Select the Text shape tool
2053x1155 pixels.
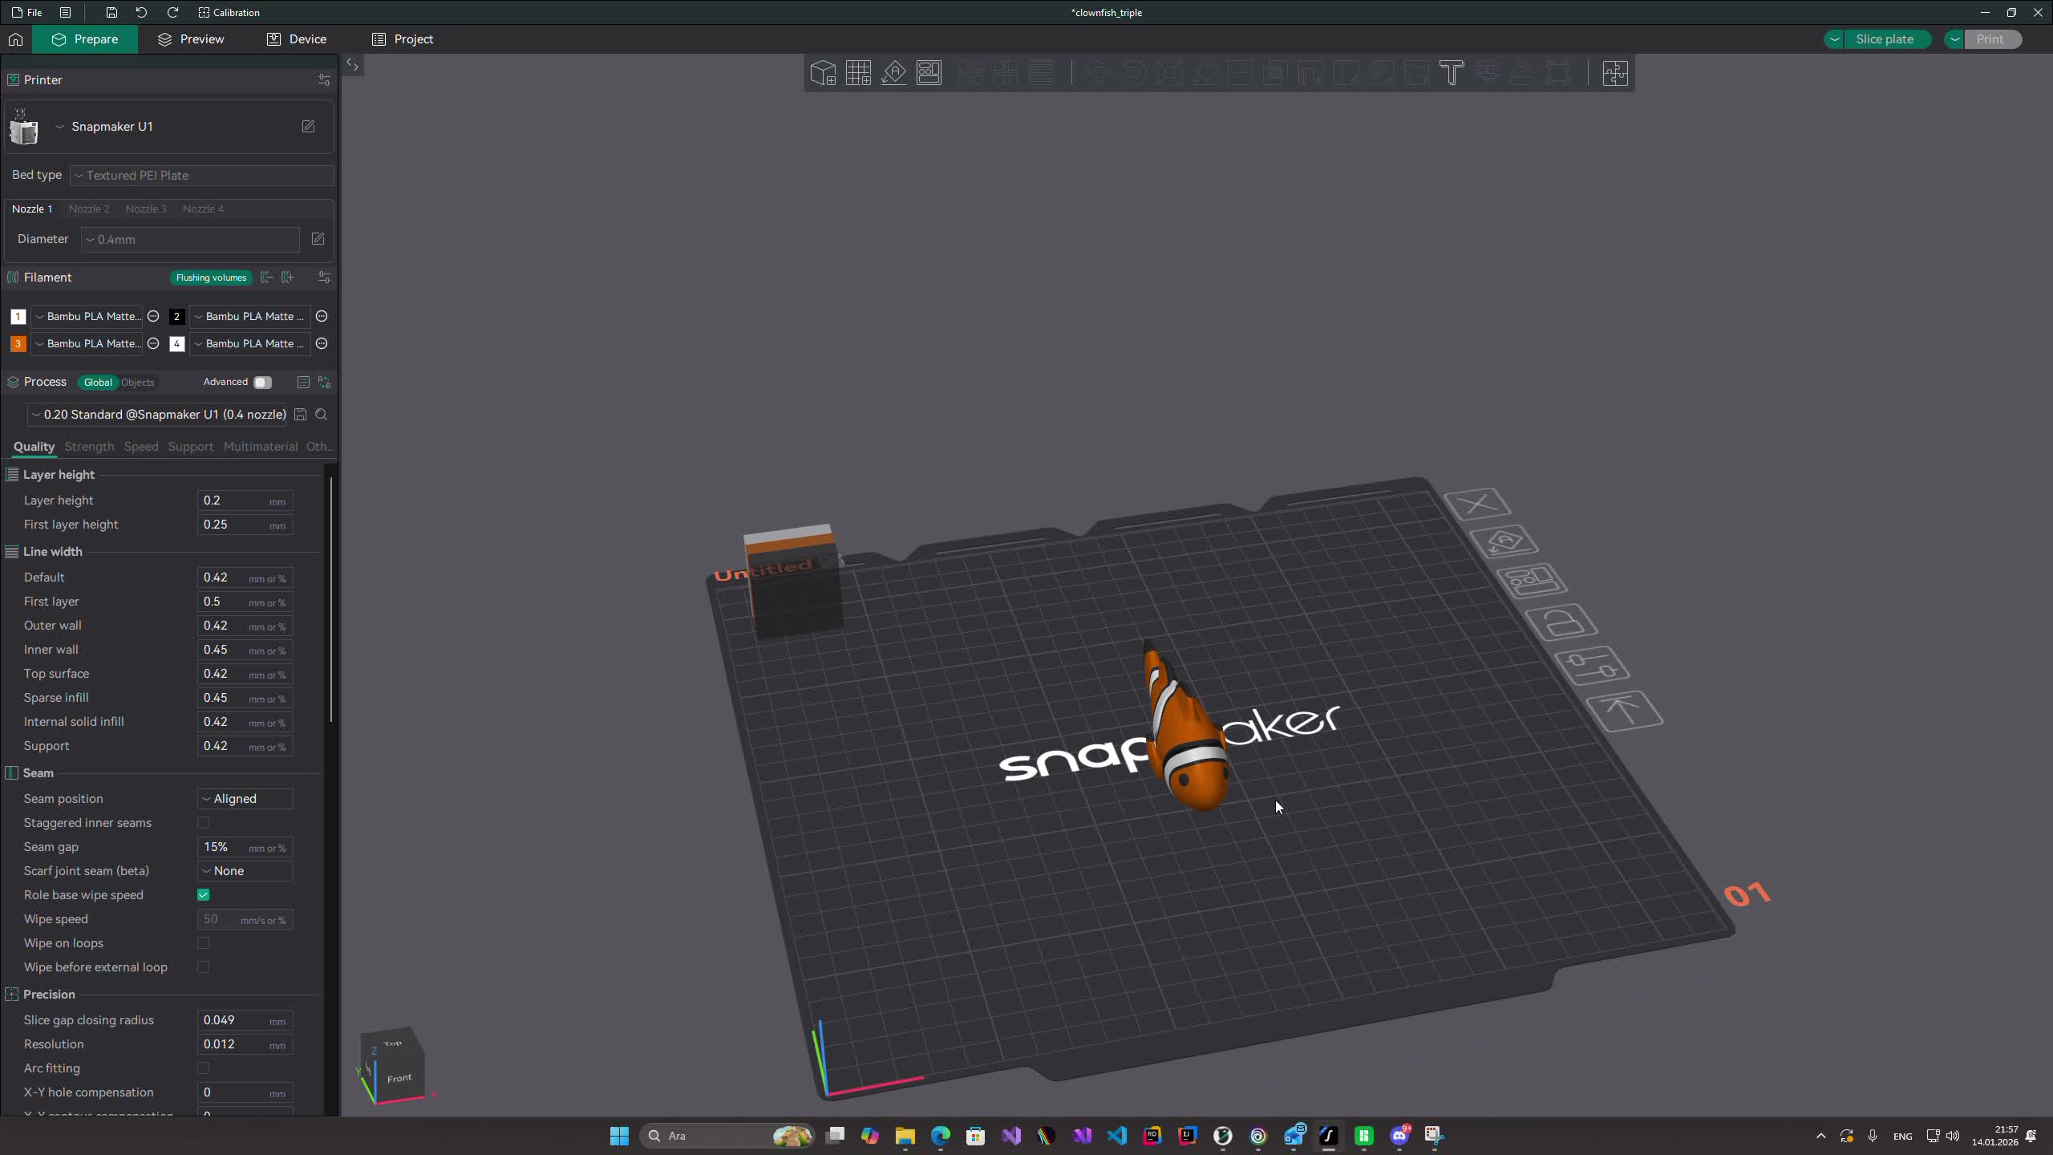[x=1452, y=73]
